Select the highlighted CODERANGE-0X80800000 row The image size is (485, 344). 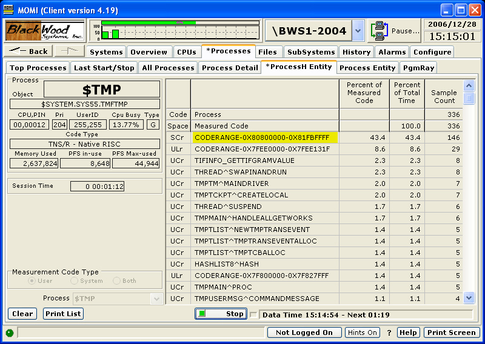[314, 137]
